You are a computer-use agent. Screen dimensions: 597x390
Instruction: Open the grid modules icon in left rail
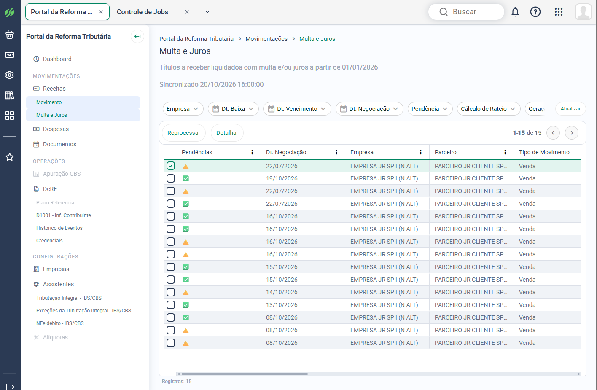pos(10,116)
